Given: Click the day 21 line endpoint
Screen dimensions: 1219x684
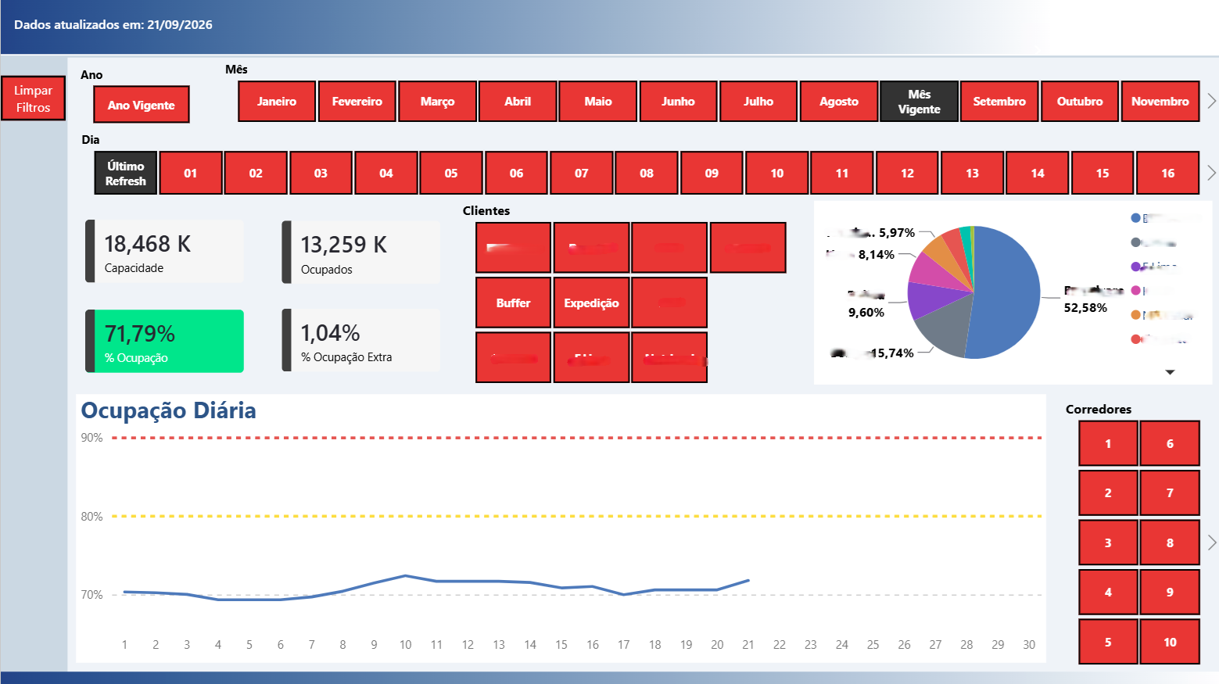Looking at the screenshot, I should click(x=748, y=581).
